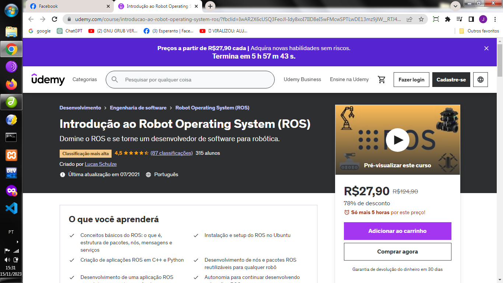Open the Udemy shopping cart icon
Screen dimensions: 503x283
coord(381,80)
